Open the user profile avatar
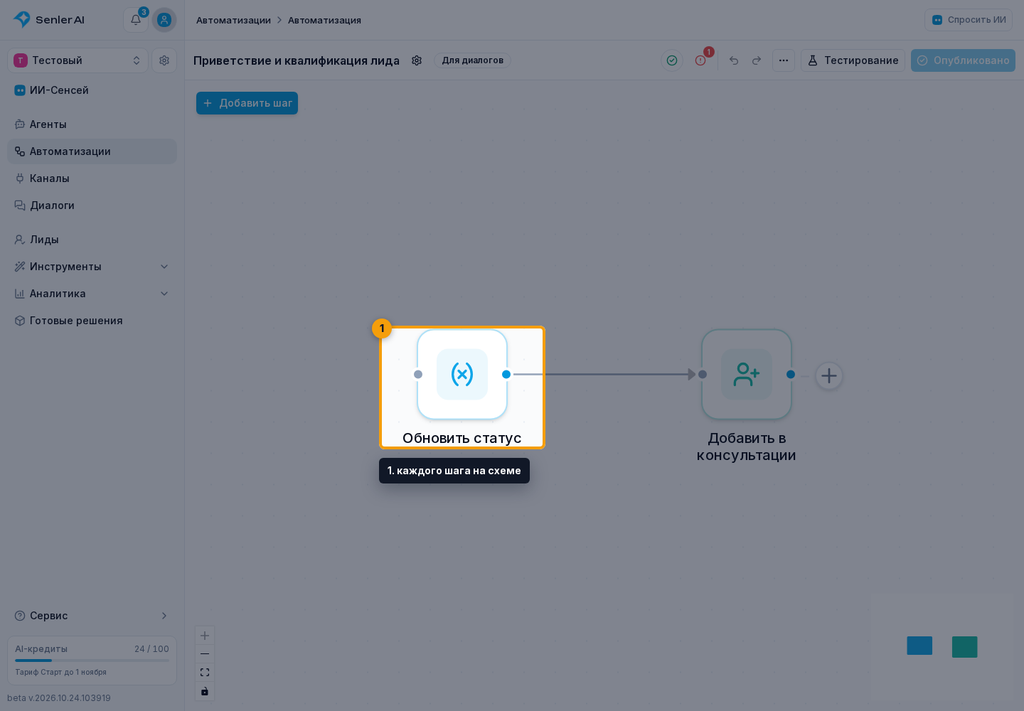The height and width of the screenshot is (711, 1024). (x=164, y=20)
